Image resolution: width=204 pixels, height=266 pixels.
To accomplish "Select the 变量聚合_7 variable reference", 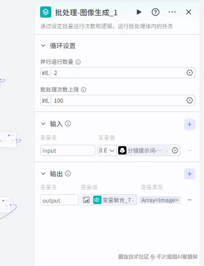I will coord(114,200).
